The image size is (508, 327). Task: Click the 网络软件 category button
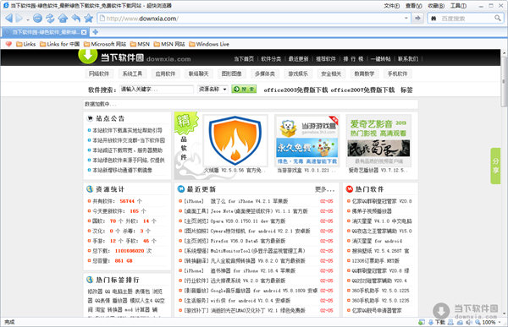[x=99, y=74]
